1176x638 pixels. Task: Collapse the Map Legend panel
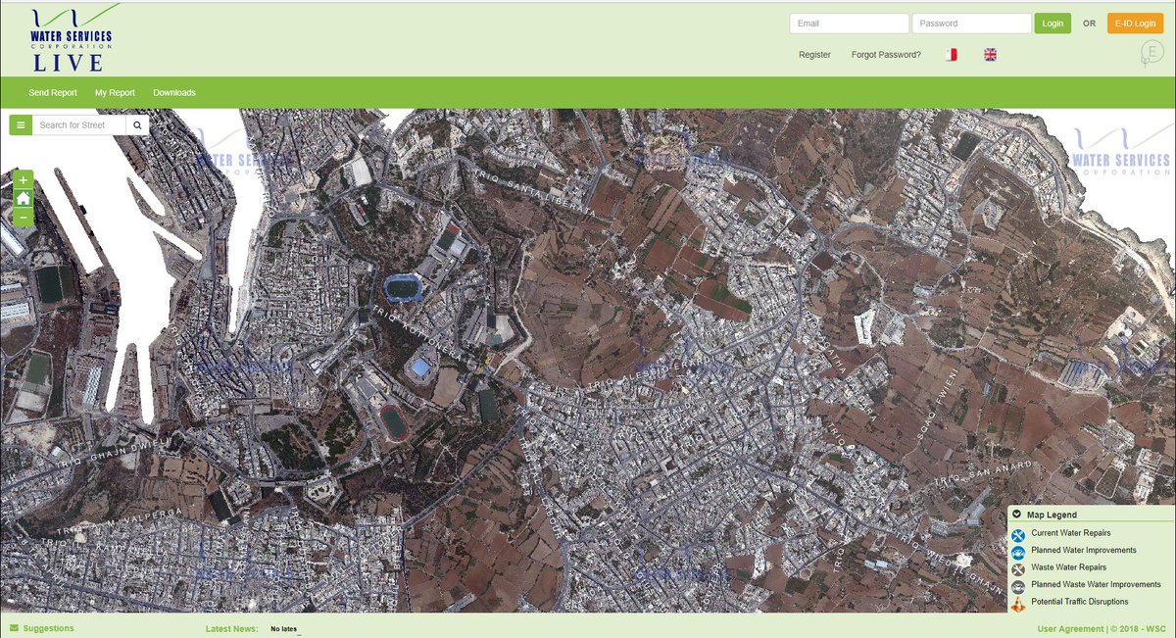(x=1017, y=515)
